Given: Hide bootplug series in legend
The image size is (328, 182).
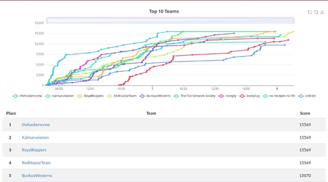Looking at the screenshot, I should [249, 96].
